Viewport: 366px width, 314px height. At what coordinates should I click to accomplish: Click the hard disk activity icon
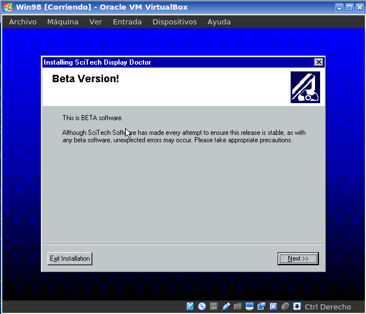click(x=190, y=306)
